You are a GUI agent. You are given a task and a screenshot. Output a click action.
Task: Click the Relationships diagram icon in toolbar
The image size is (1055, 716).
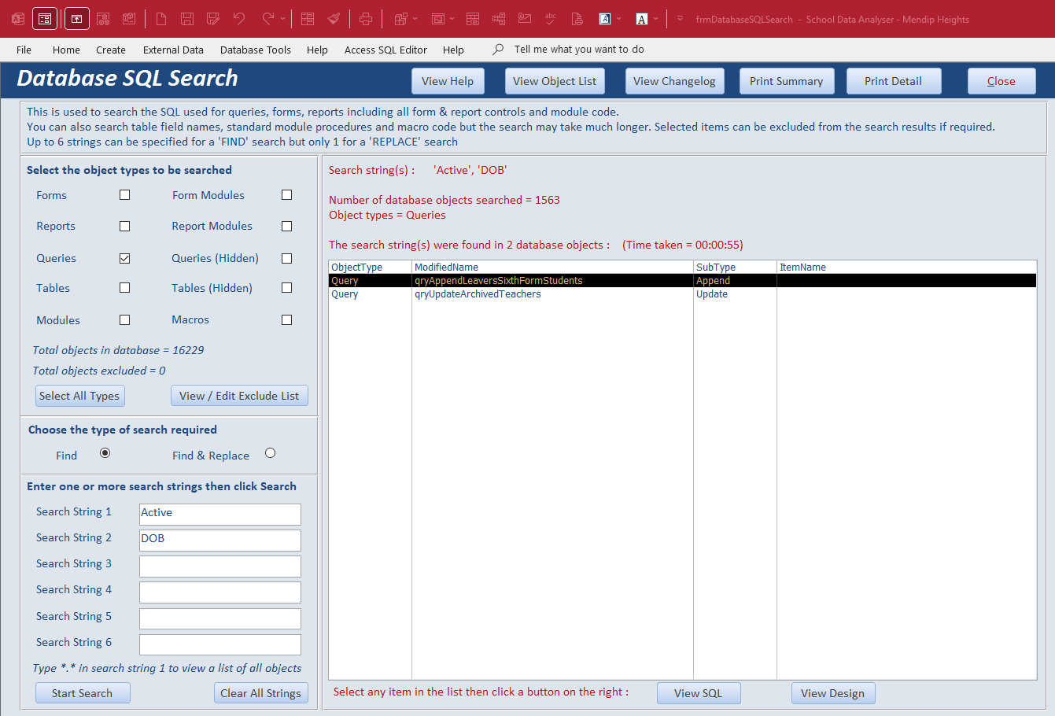[x=499, y=19]
